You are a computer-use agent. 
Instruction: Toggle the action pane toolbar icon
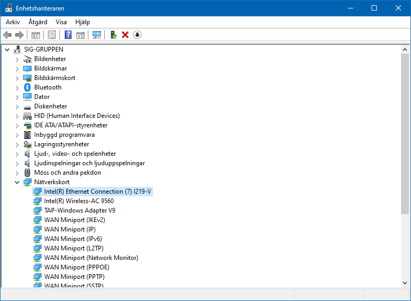pos(81,35)
